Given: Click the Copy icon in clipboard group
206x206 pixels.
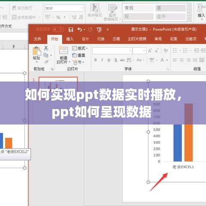Looking at the screenshot, I should 46,55.
